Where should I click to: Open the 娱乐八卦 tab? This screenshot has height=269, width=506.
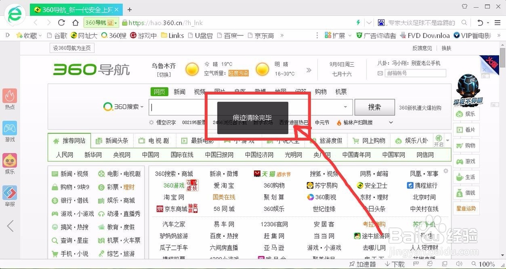[x=412, y=141]
